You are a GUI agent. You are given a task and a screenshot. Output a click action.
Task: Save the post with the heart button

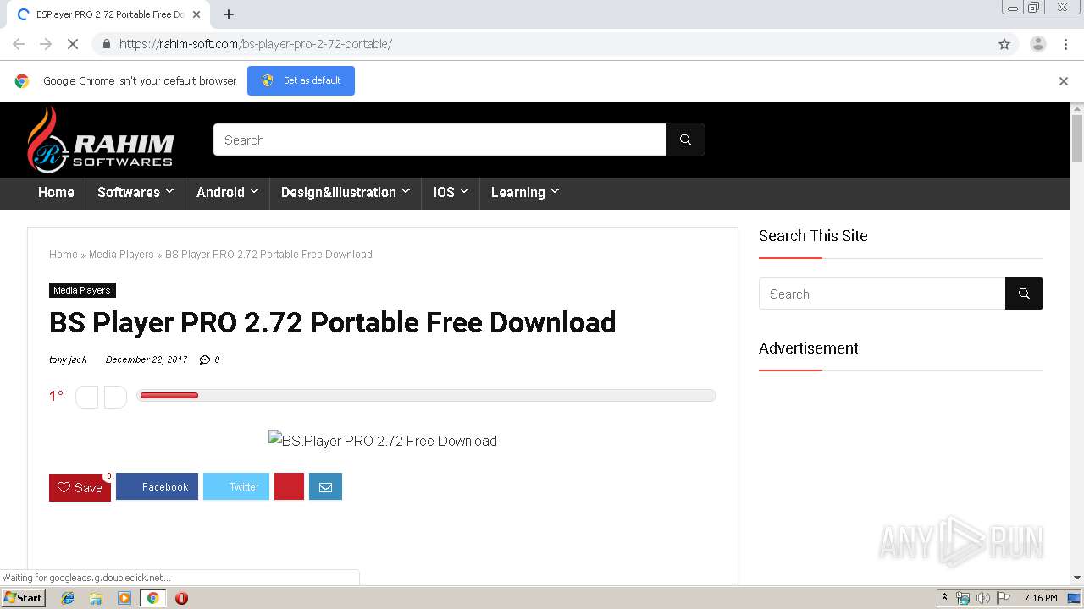[x=80, y=487]
